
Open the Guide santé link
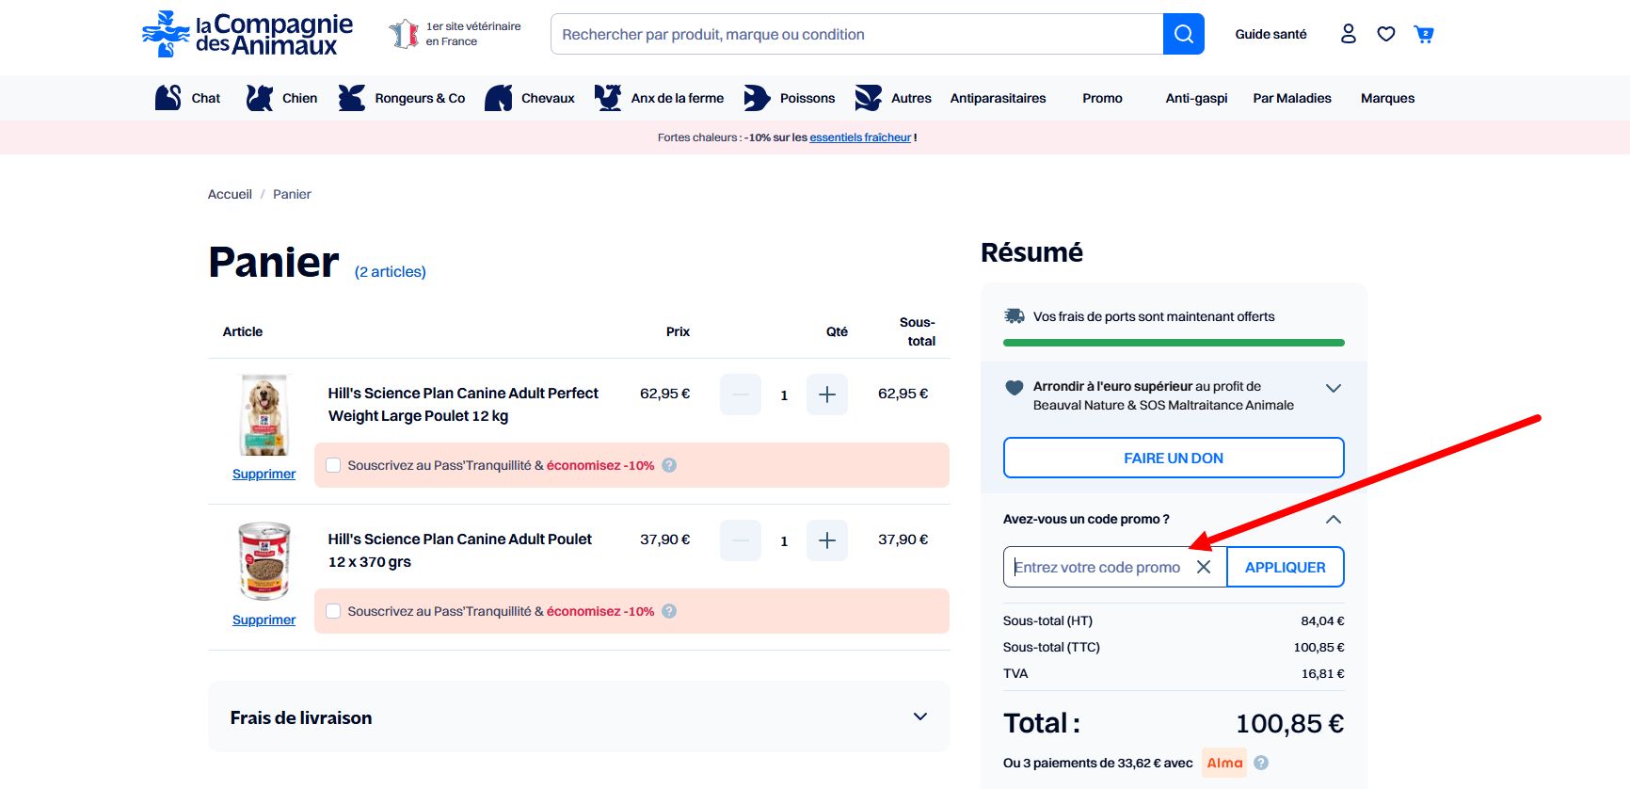coord(1270,34)
